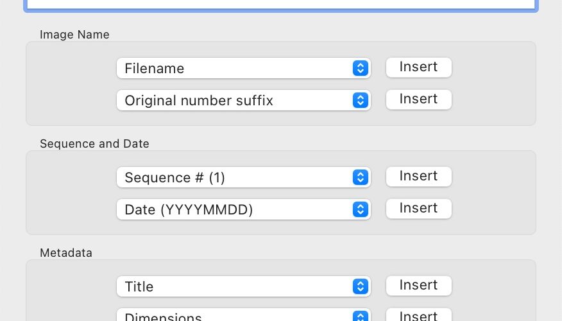Image resolution: width=562 pixels, height=321 pixels.
Task: Open the Filename dropdown menu
Action: [243, 68]
